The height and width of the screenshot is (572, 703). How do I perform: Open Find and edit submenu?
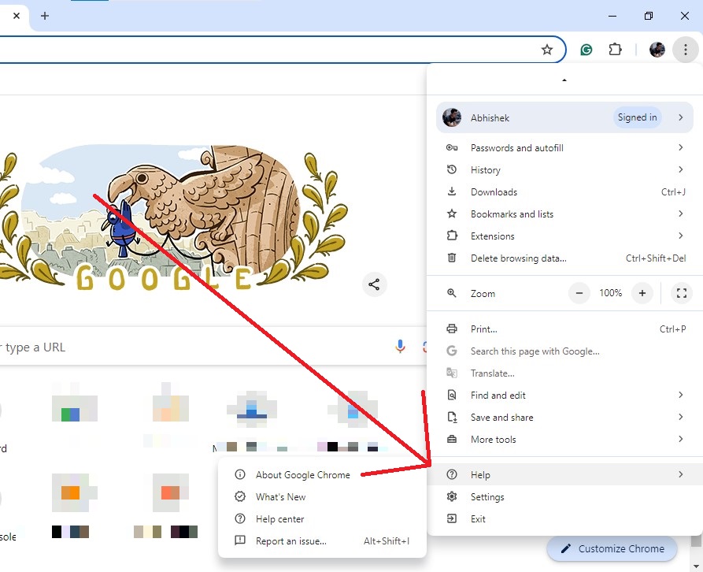tap(564, 395)
